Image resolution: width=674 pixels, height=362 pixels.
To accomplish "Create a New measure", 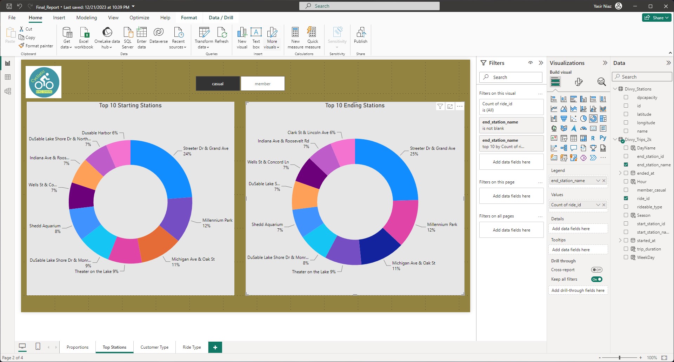I will pyautogui.click(x=295, y=38).
